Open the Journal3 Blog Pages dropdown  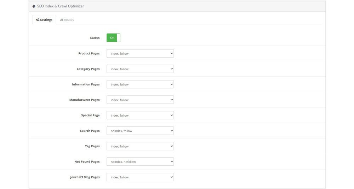pyautogui.click(x=140, y=177)
